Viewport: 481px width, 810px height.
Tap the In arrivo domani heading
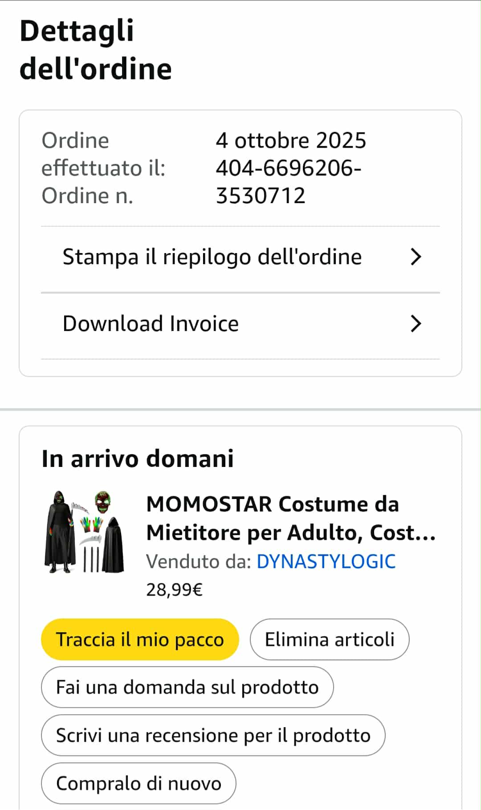pyautogui.click(x=137, y=458)
